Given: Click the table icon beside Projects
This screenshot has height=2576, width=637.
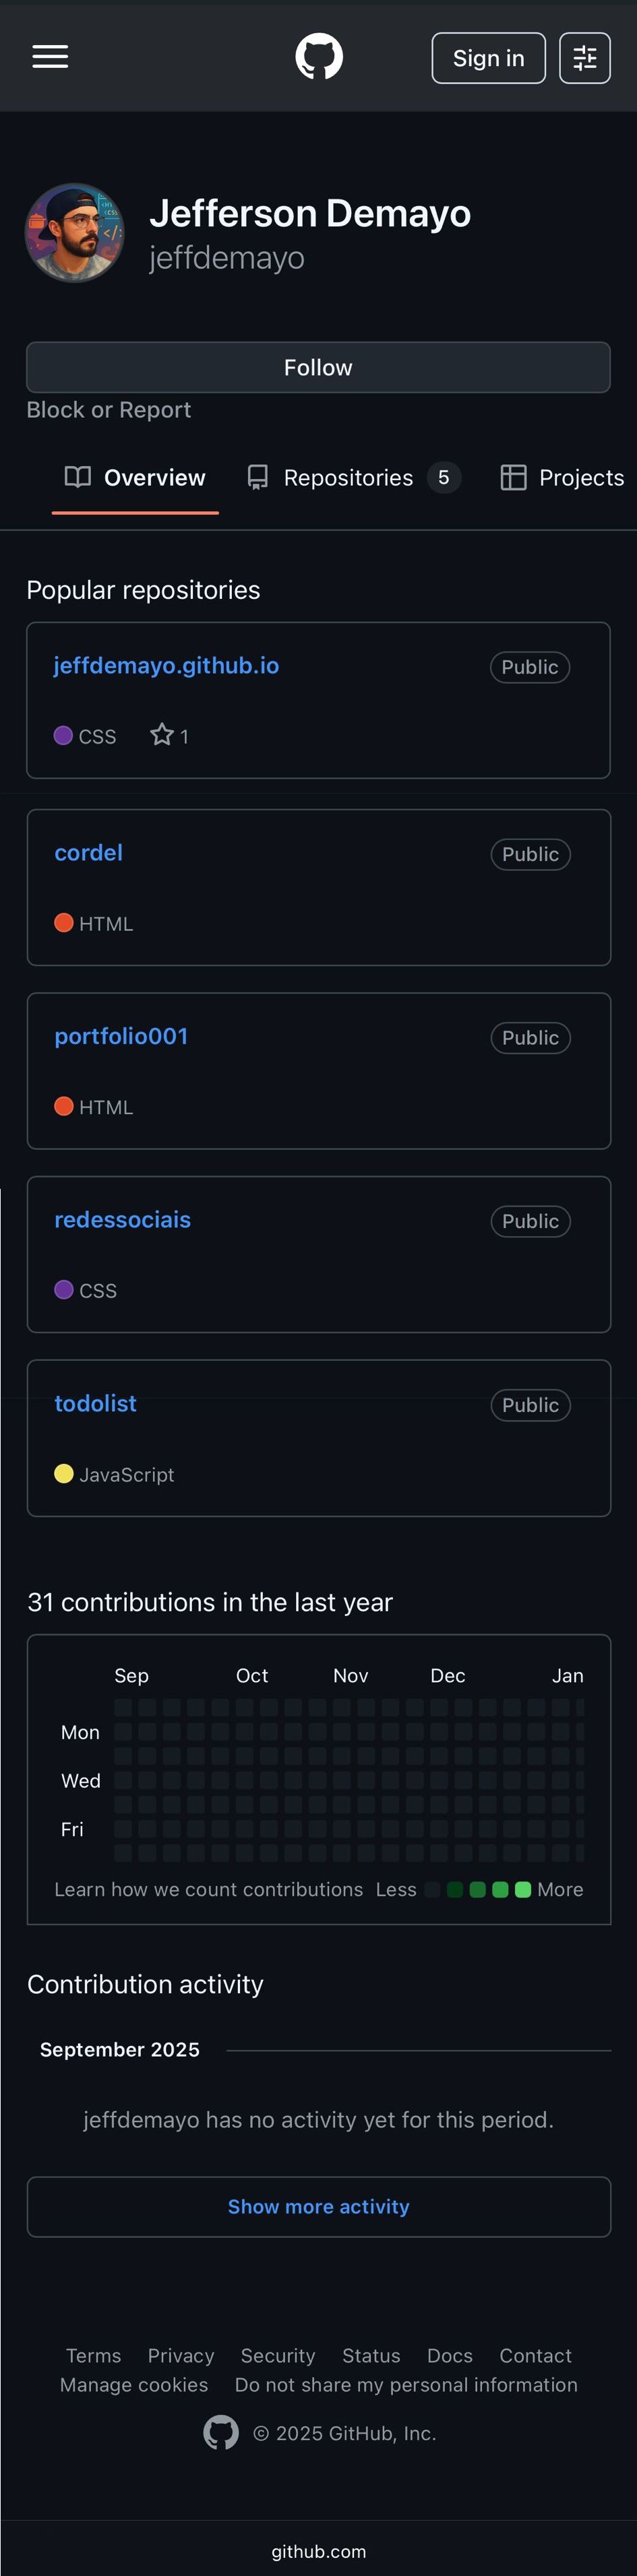Looking at the screenshot, I should 513,477.
